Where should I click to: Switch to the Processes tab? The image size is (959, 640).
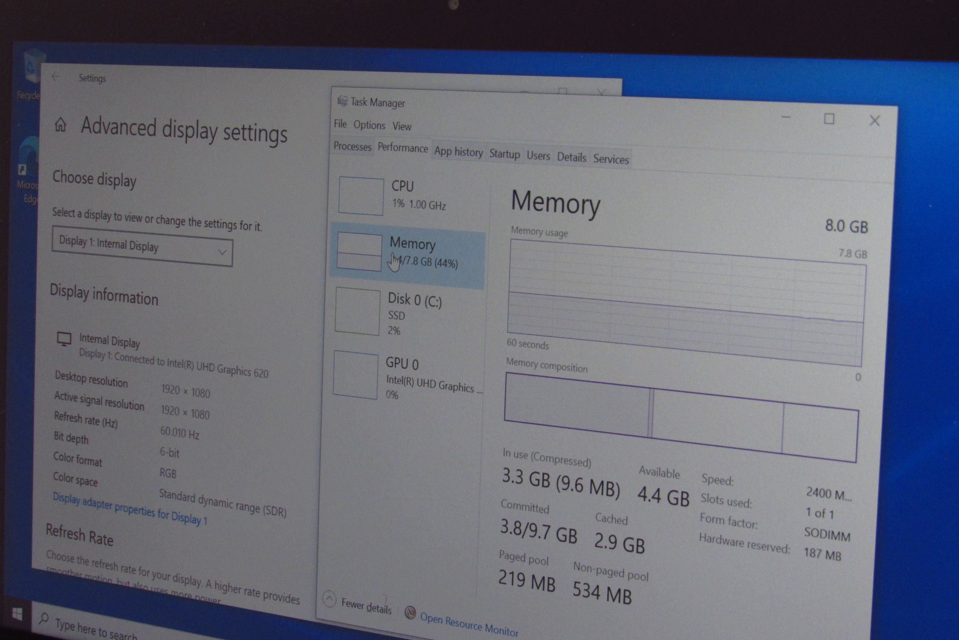coord(352,146)
